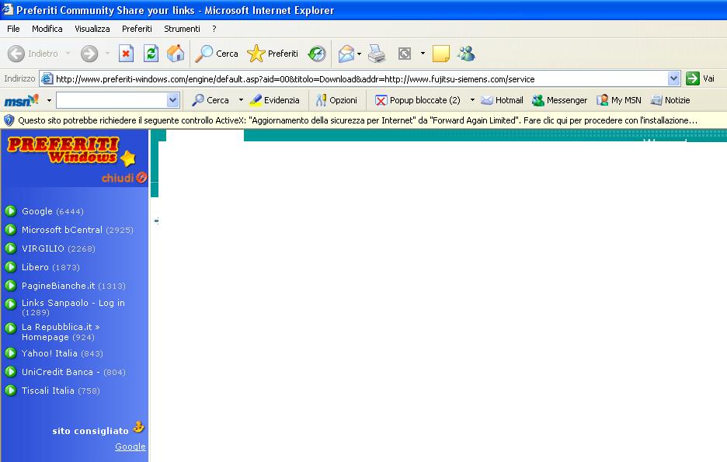Click green arrow beside Microsoft bCentral

coord(11,230)
